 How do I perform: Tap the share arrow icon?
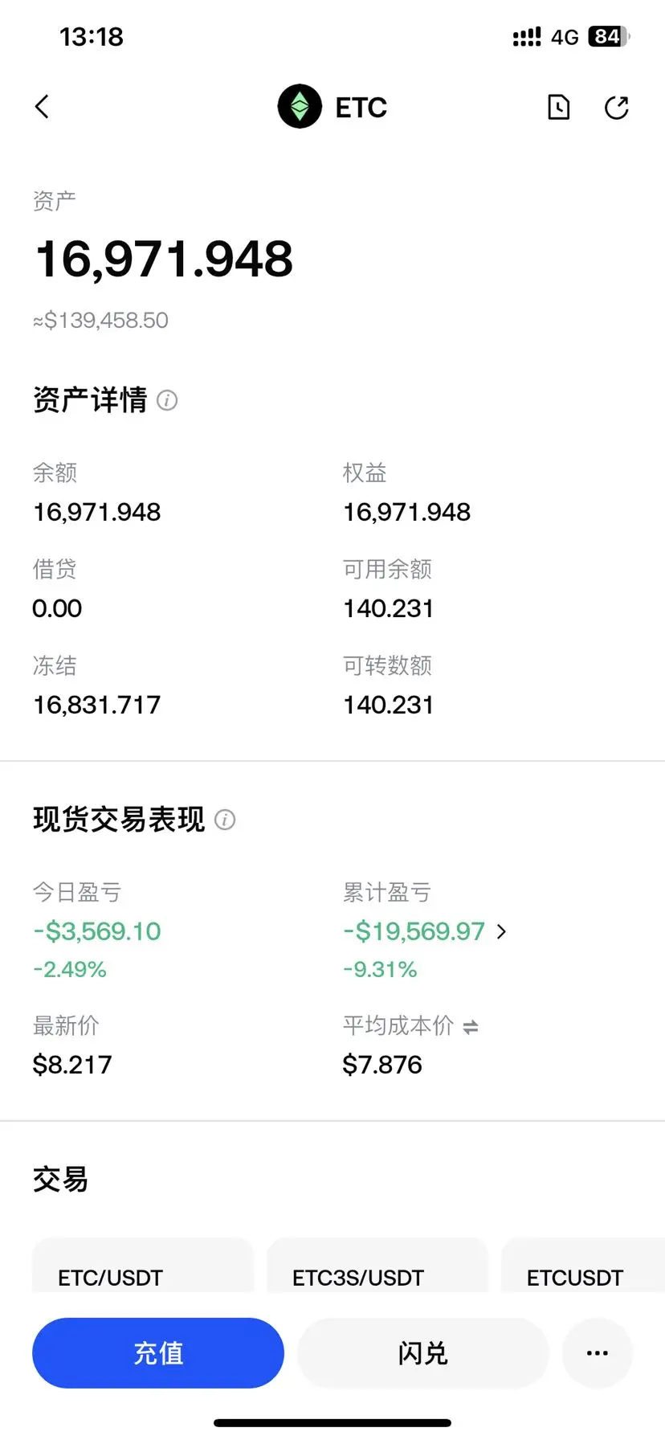pos(616,107)
